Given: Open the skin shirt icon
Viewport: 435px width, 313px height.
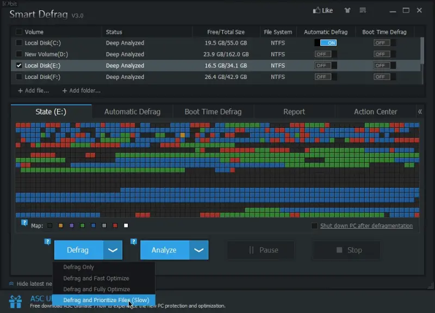Looking at the screenshot, I should click(x=347, y=10).
